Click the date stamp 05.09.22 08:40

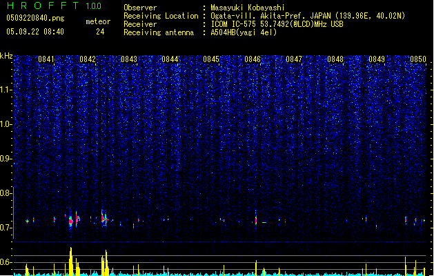point(35,32)
